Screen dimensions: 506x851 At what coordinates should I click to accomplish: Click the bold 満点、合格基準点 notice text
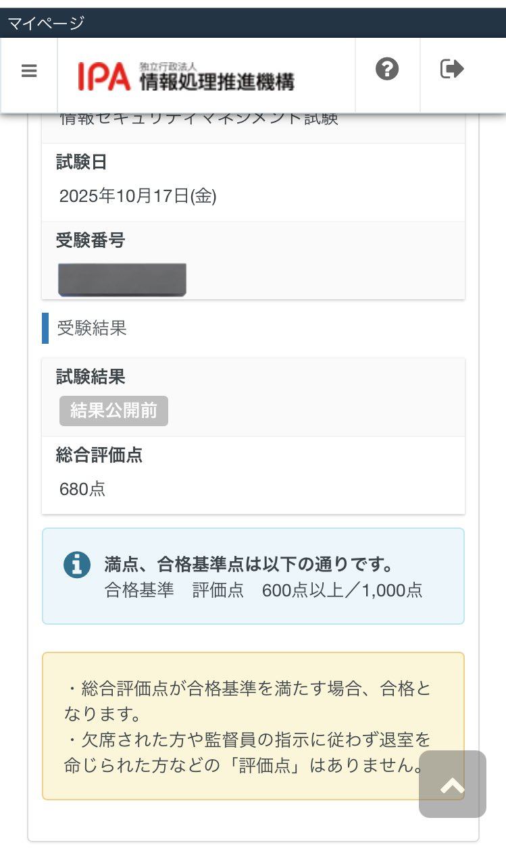[249, 564]
